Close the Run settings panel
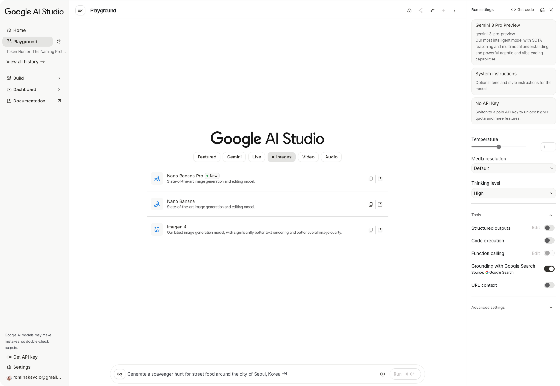Viewport: 560px width, 386px height. (x=551, y=10)
